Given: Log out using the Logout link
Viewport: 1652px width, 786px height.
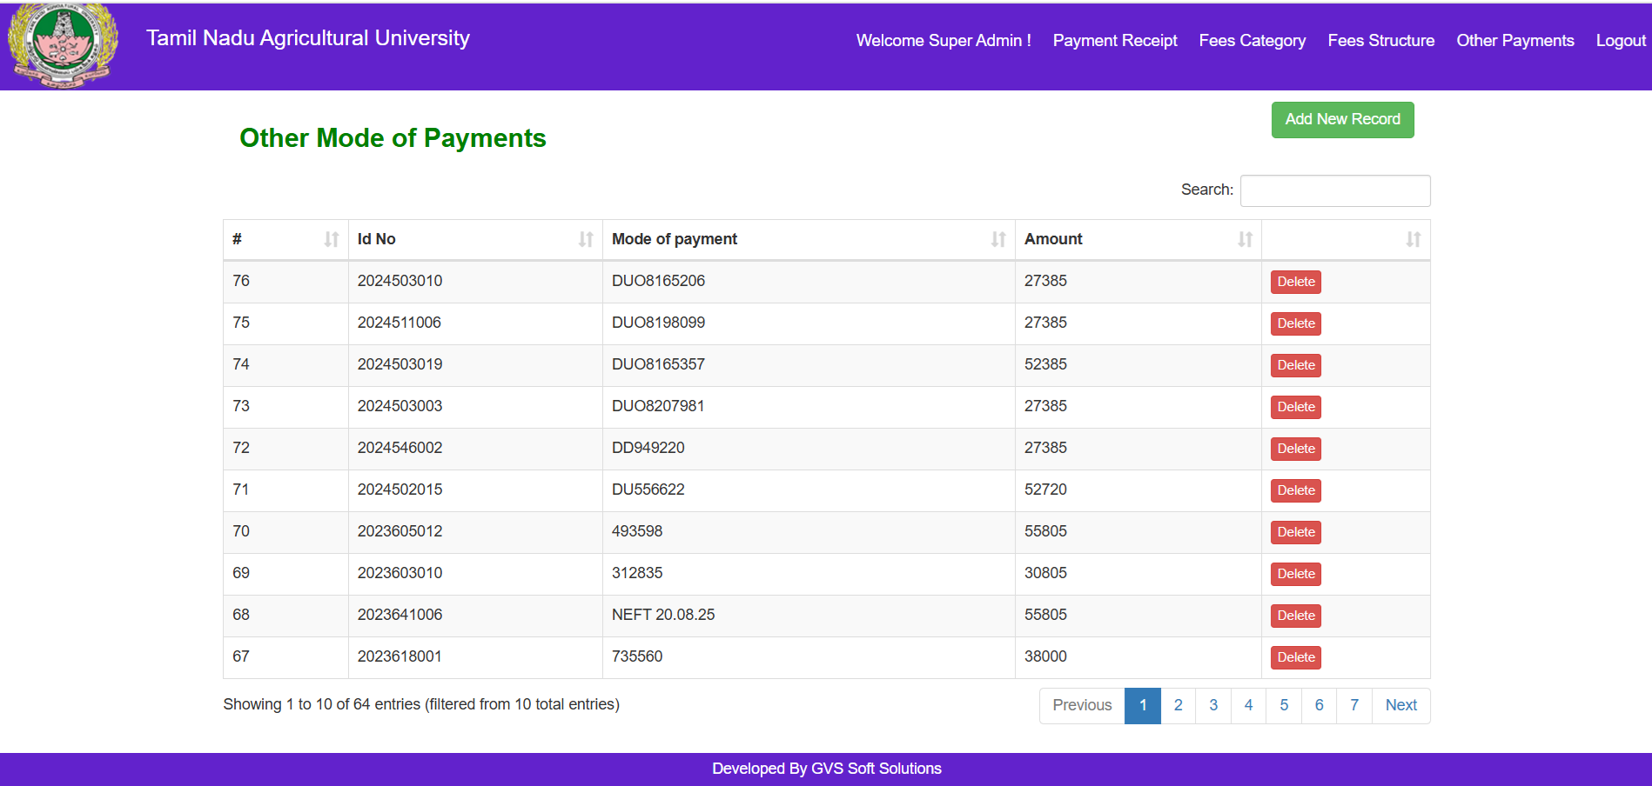Looking at the screenshot, I should pos(1620,41).
